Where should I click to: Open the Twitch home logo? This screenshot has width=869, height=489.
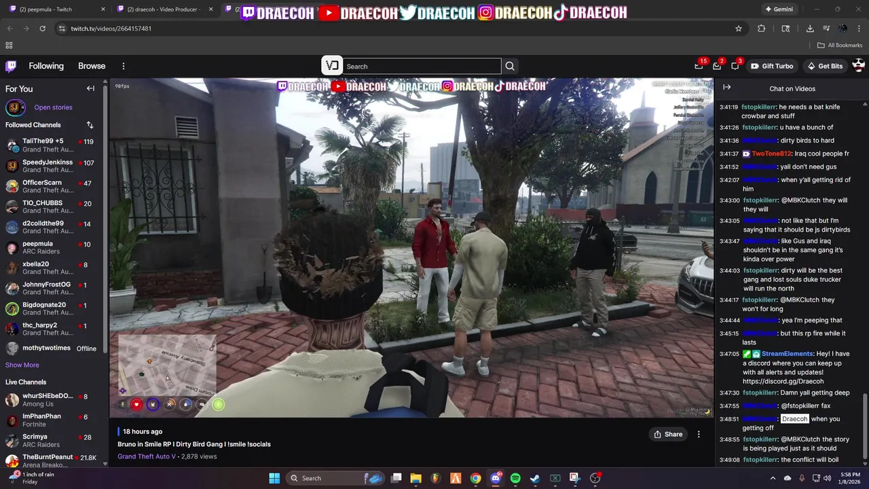(x=11, y=66)
